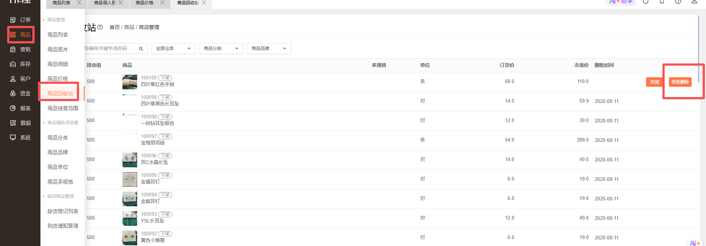Close the 商品回收站 tab
The width and height of the screenshot is (706, 246).
coord(204,3)
